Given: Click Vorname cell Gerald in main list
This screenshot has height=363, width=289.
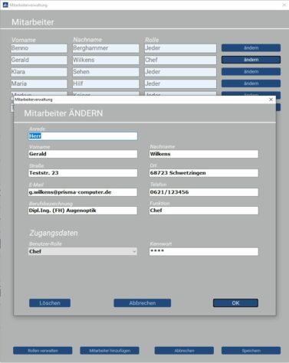Looking at the screenshot, I should 39,60.
